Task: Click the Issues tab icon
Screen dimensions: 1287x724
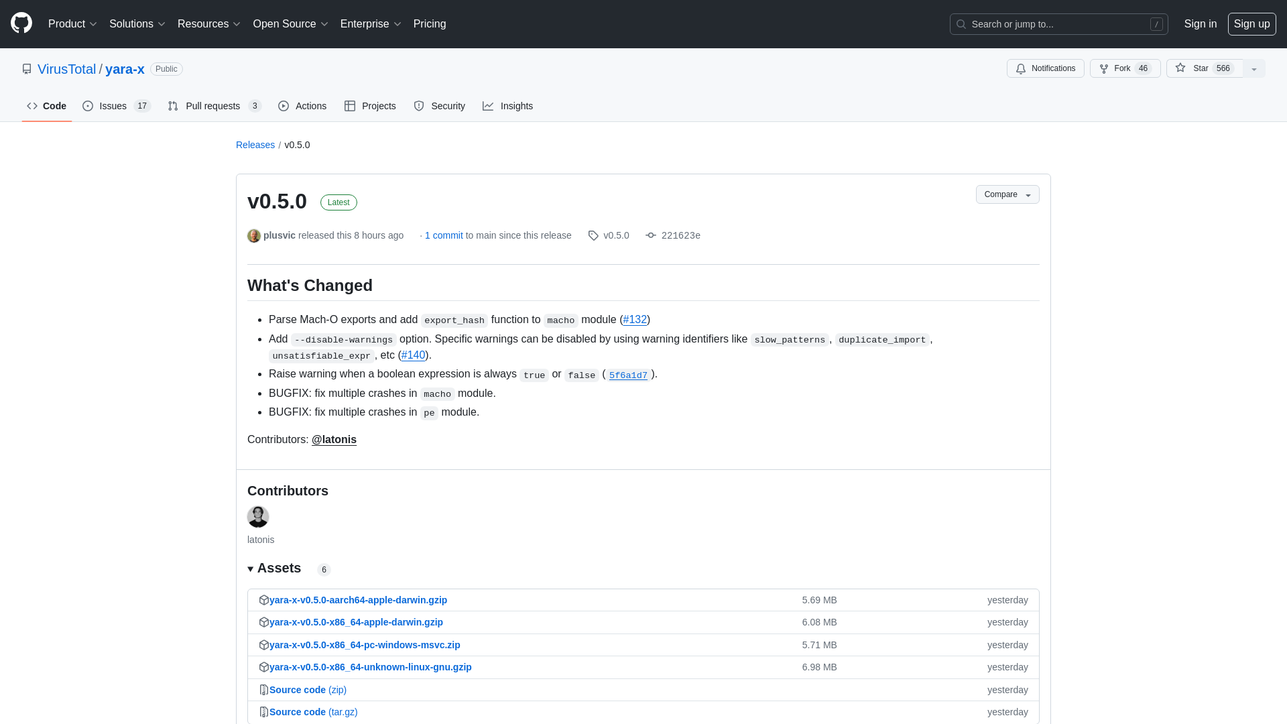Action: (x=88, y=106)
